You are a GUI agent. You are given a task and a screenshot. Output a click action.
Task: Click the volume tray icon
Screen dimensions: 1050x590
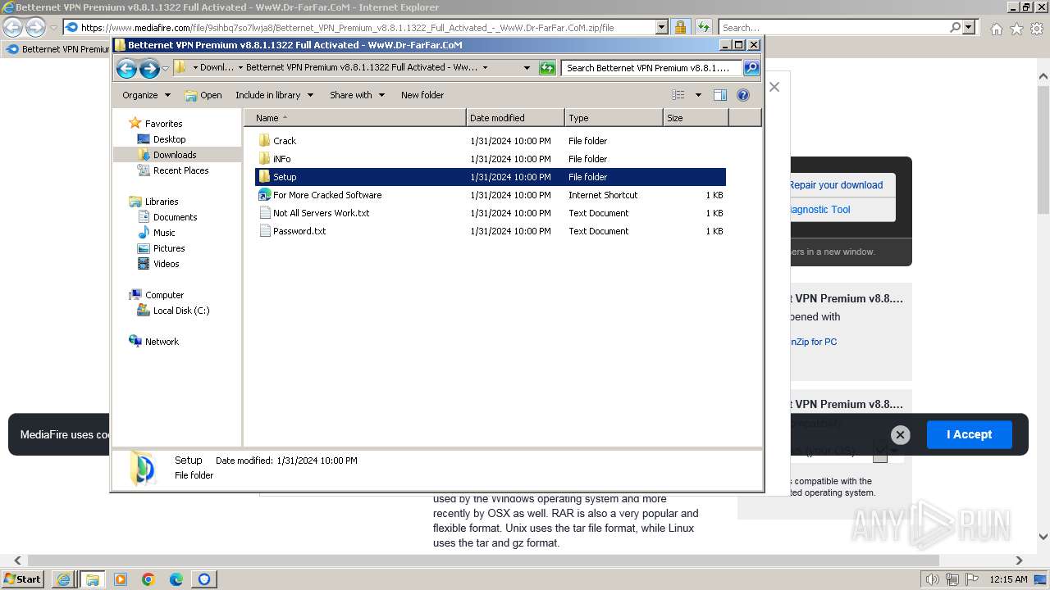pyautogui.click(x=932, y=579)
